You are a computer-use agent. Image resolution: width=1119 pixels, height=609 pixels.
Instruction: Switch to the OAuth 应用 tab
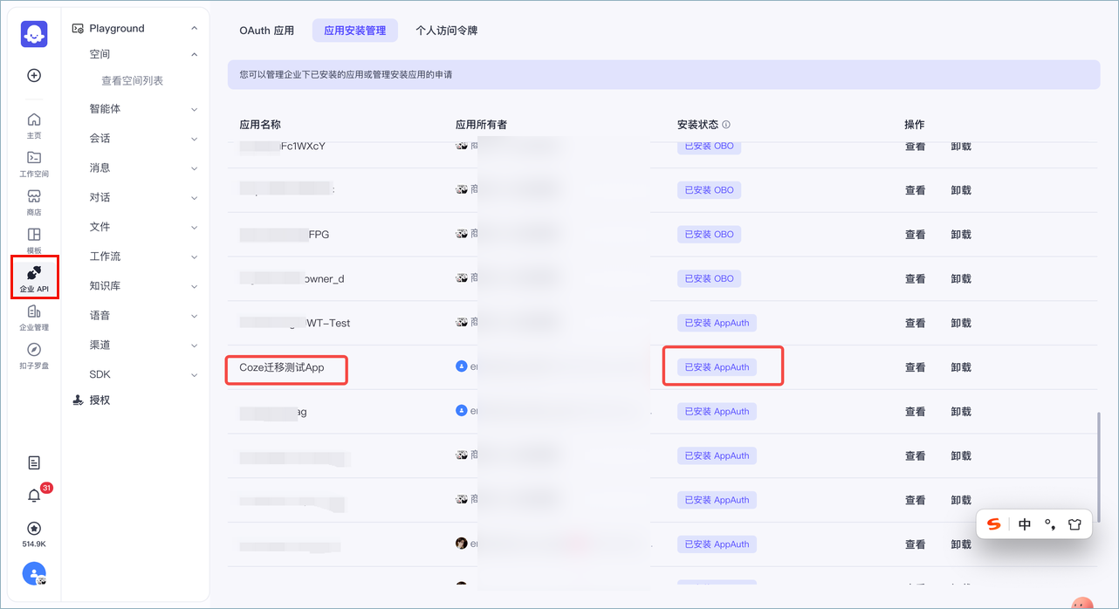click(x=267, y=31)
